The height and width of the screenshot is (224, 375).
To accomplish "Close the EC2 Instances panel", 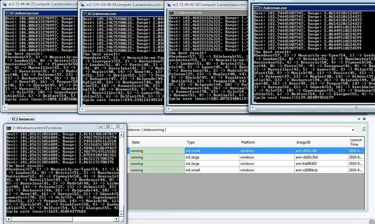I will (364, 119).
